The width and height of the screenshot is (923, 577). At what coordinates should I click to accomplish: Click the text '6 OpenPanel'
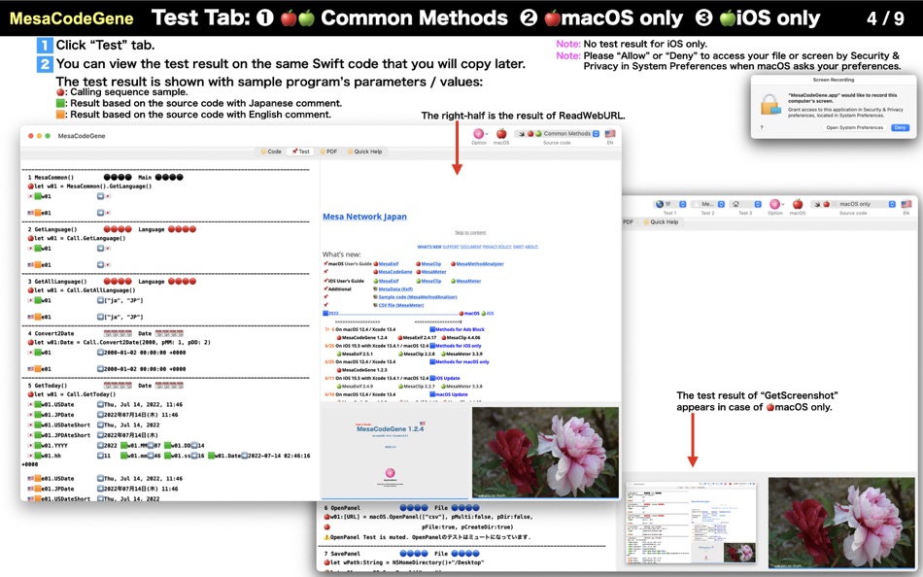coord(342,507)
